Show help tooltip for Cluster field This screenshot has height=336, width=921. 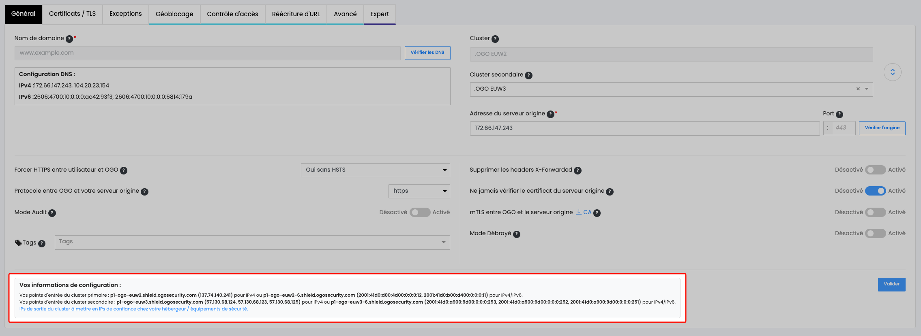point(495,39)
